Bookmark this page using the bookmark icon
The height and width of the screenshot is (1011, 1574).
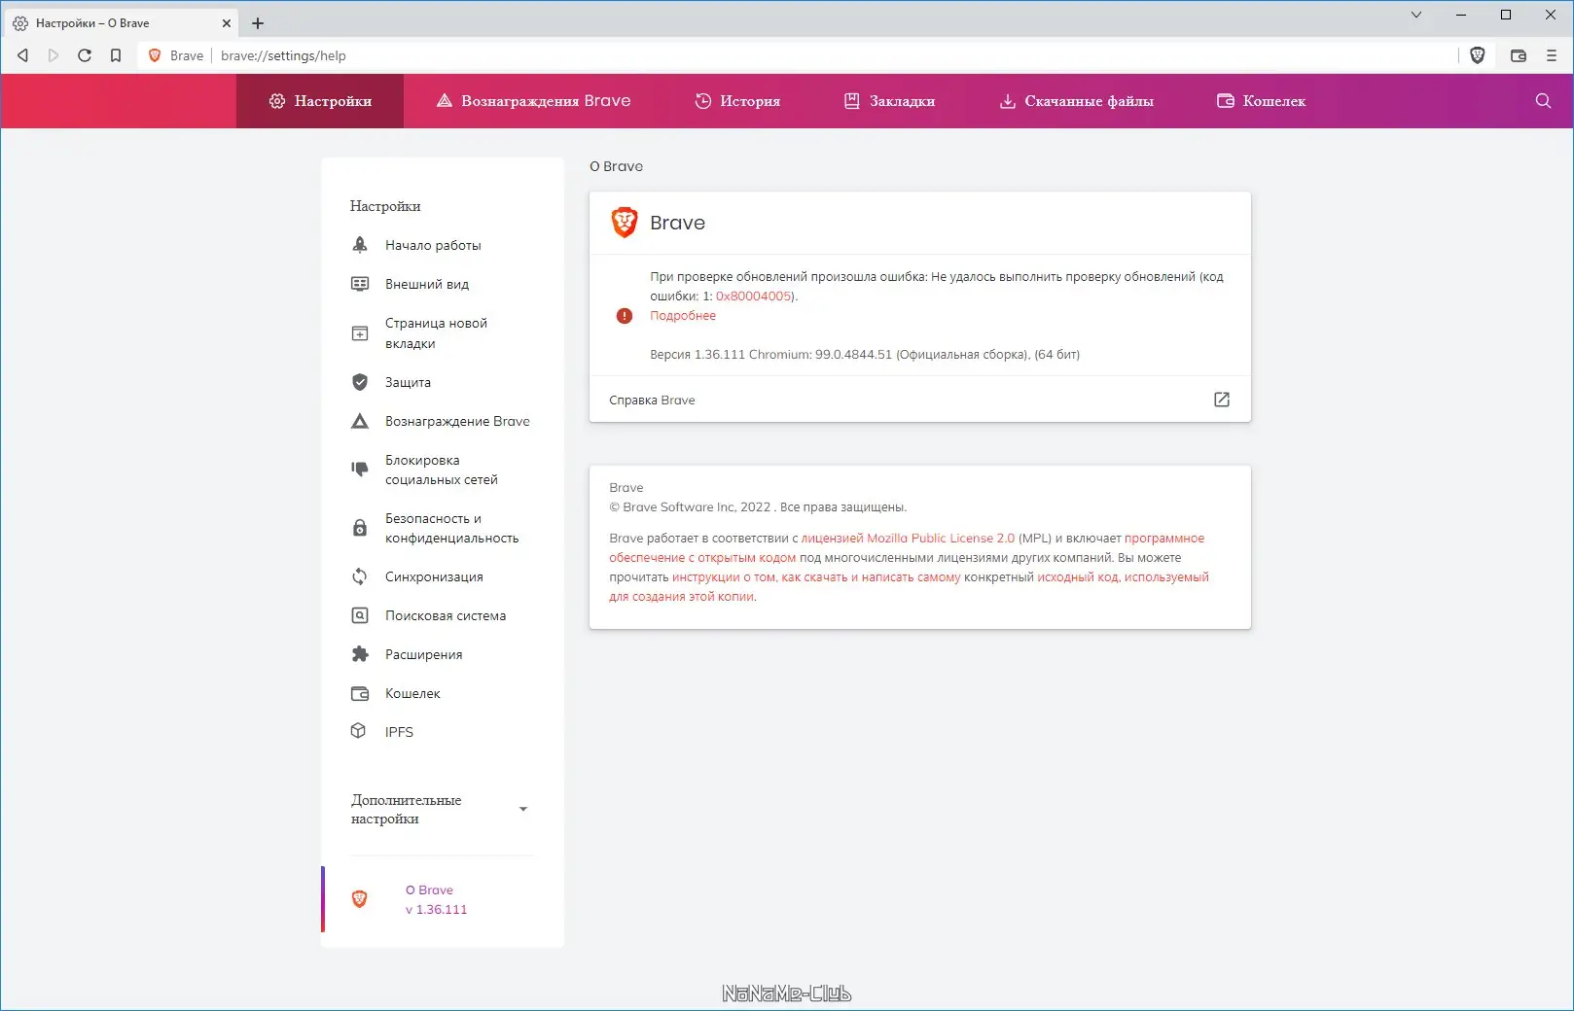[x=116, y=55]
